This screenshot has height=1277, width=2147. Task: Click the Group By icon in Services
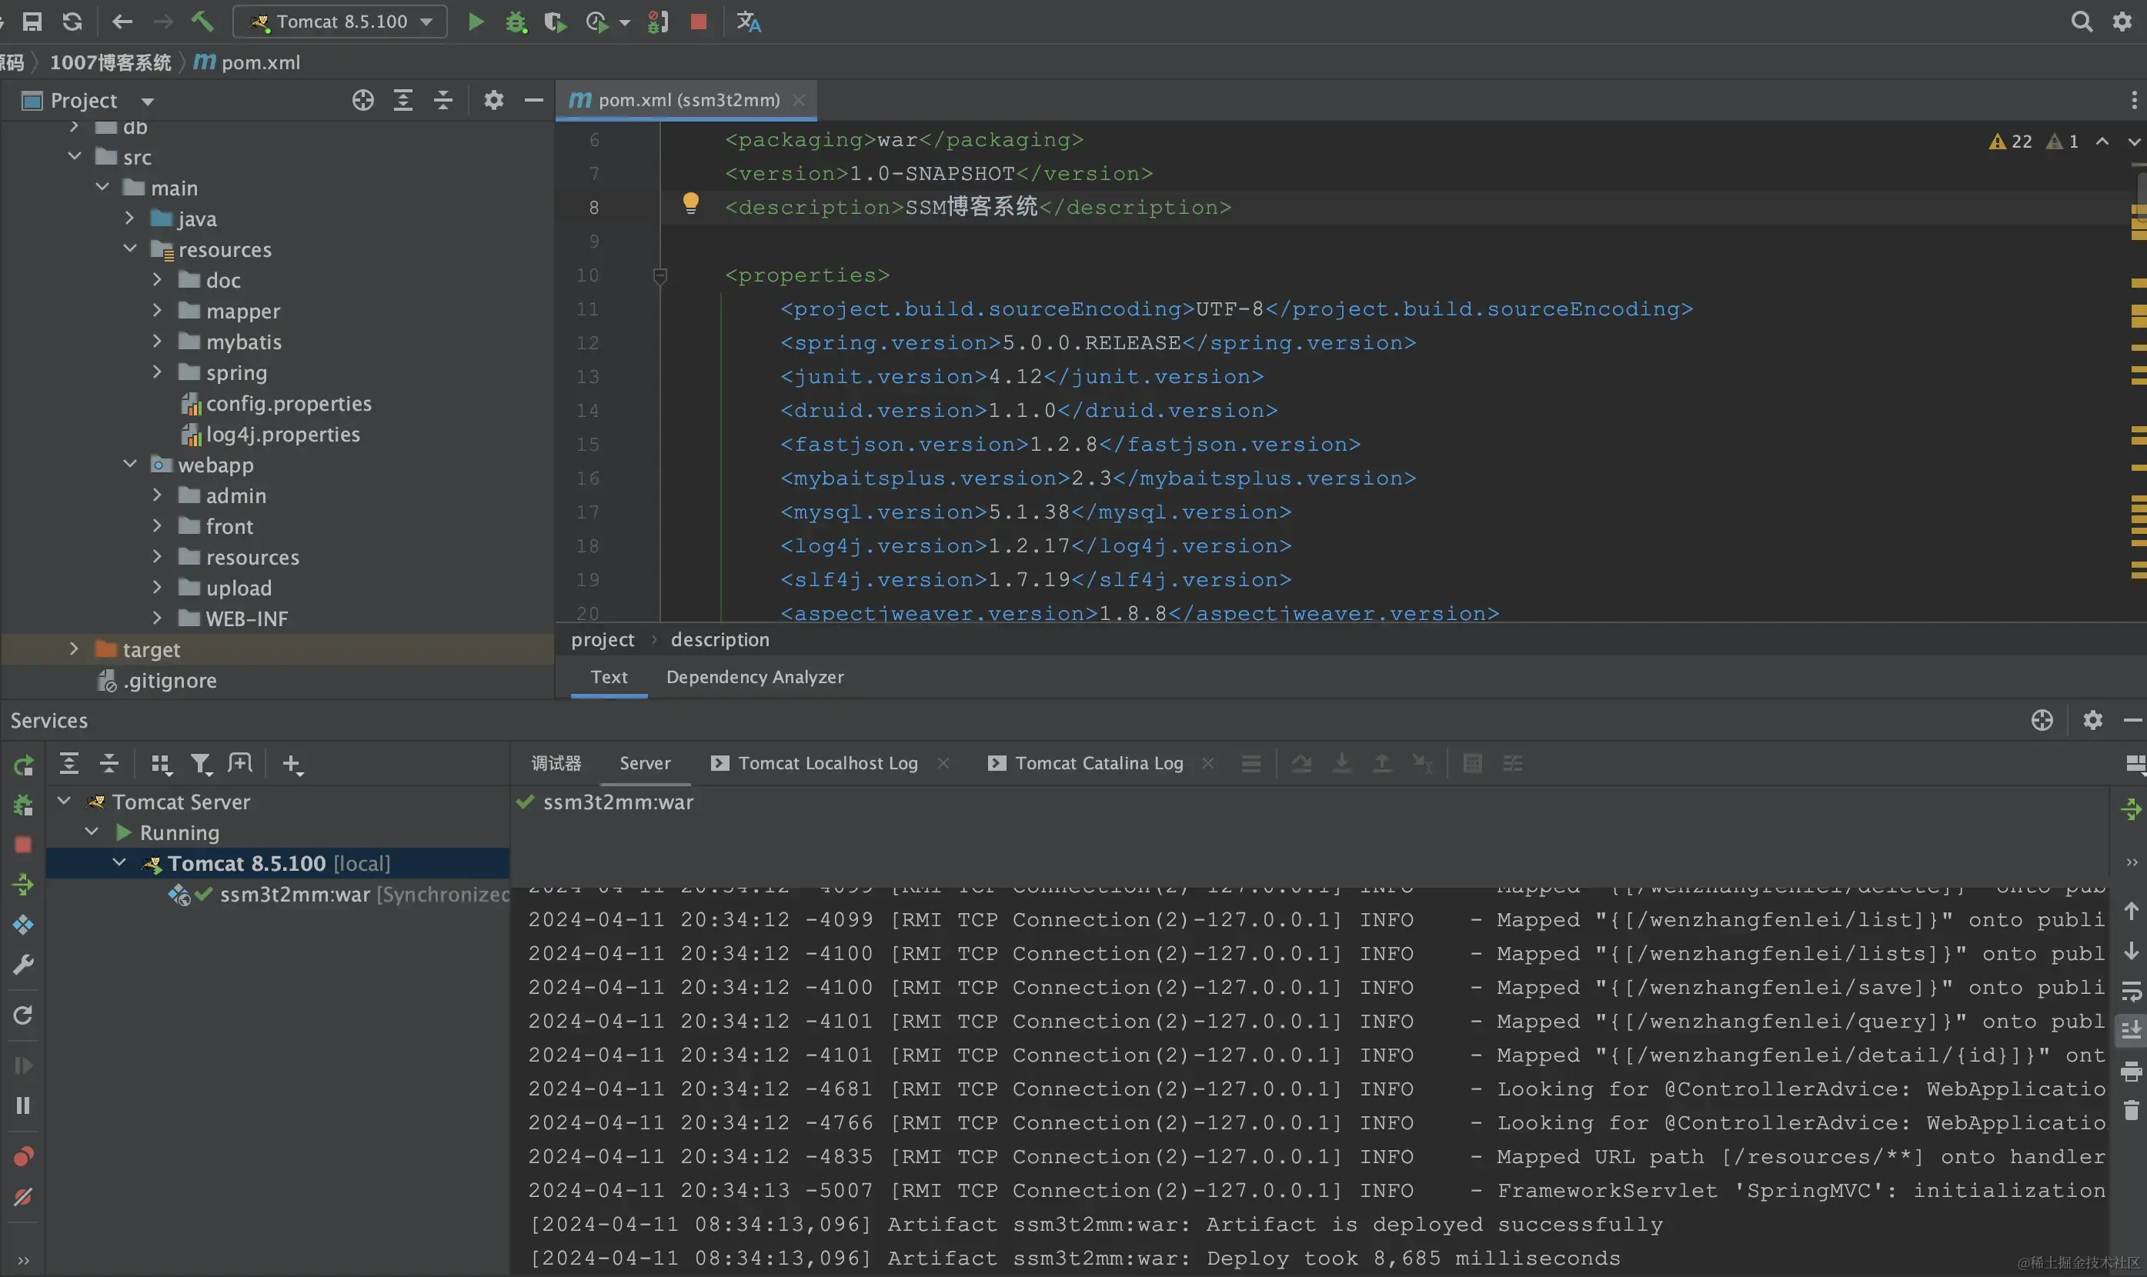tap(161, 764)
